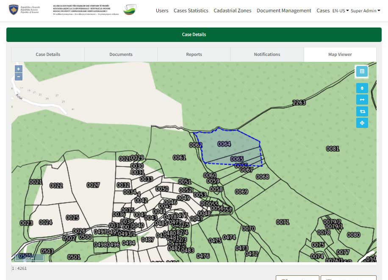Select the four-way move arrows map tool
The width and height of the screenshot is (388, 280).
point(362,123)
